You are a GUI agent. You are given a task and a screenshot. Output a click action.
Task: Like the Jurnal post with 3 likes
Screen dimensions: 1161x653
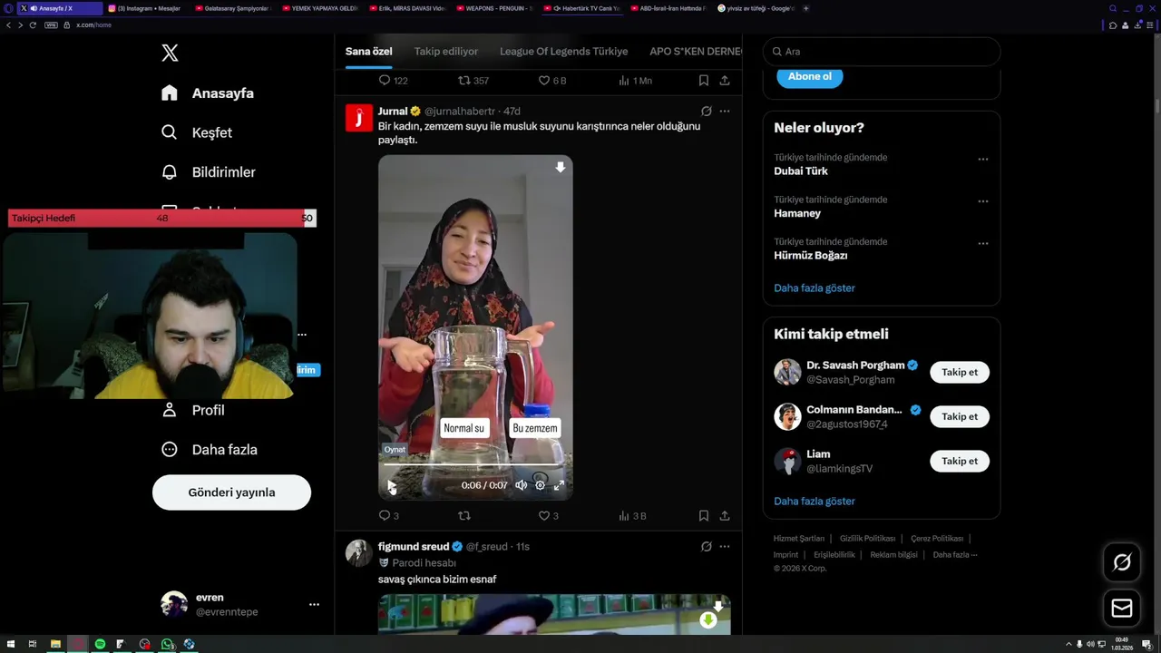[549, 515]
